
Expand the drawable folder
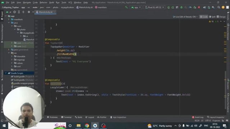[x=12, y=56]
